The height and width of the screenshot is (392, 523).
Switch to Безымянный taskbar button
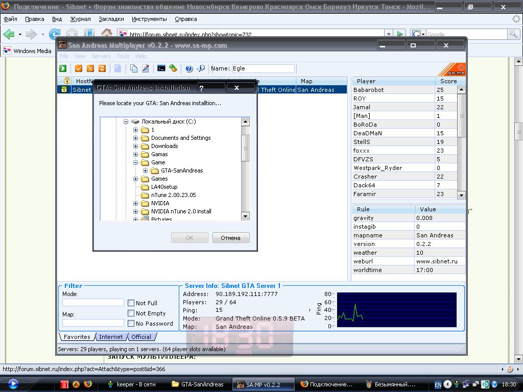click(x=390, y=384)
